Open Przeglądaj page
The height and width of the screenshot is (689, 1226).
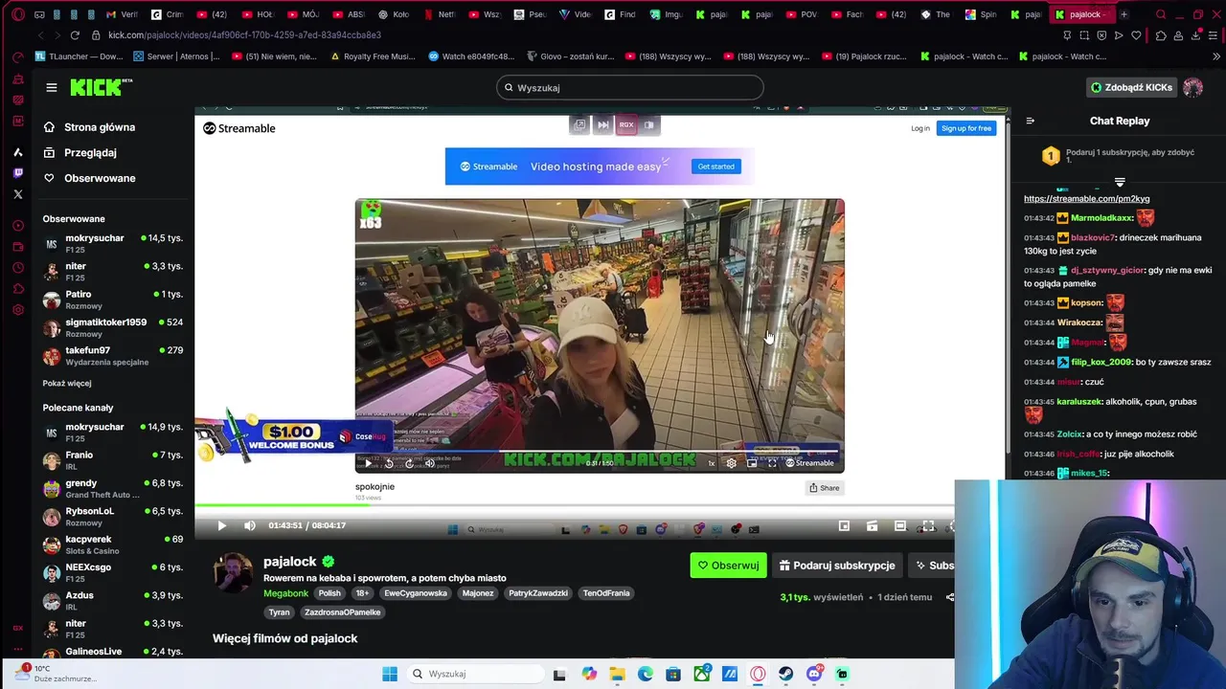click(90, 152)
